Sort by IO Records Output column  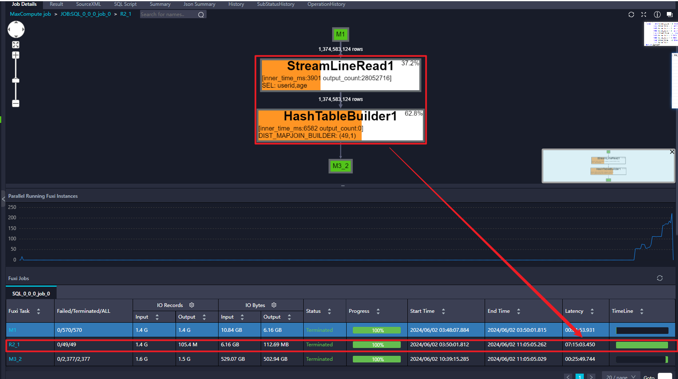[x=204, y=317]
